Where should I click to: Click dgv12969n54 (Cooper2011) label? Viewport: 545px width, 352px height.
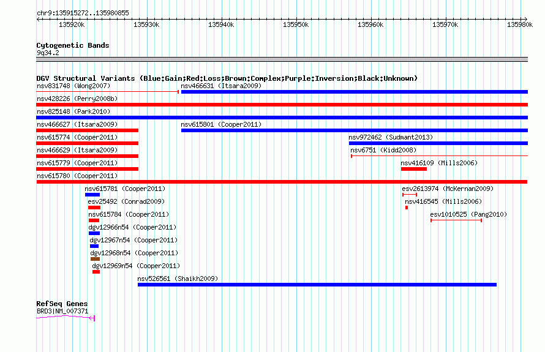pyautogui.click(x=136, y=266)
